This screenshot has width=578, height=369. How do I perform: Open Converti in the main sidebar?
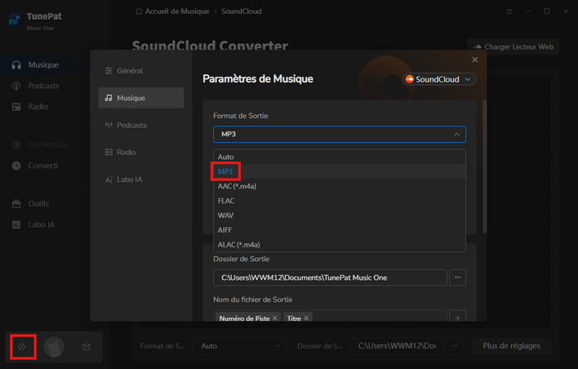(45, 166)
